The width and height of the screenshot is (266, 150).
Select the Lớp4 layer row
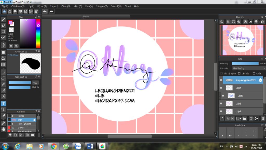point(241,88)
